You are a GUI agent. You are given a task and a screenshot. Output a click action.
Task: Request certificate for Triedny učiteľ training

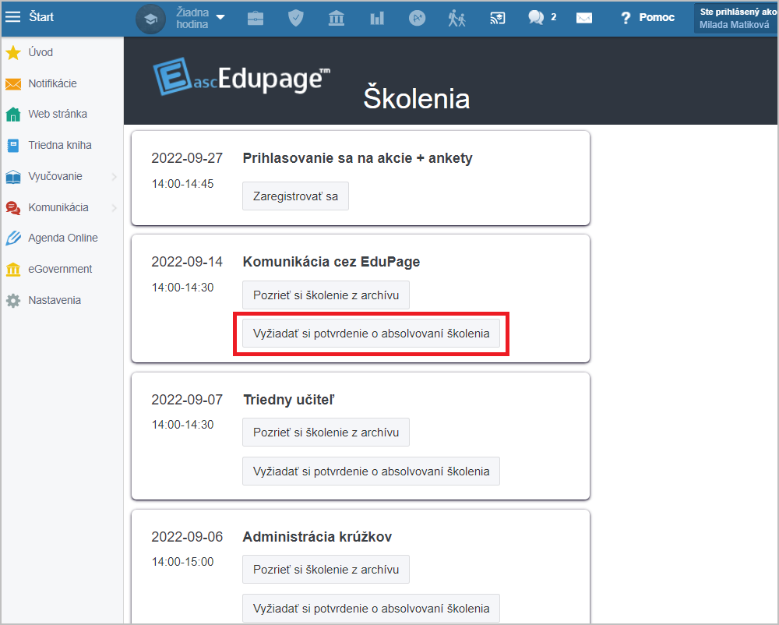click(371, 471)
